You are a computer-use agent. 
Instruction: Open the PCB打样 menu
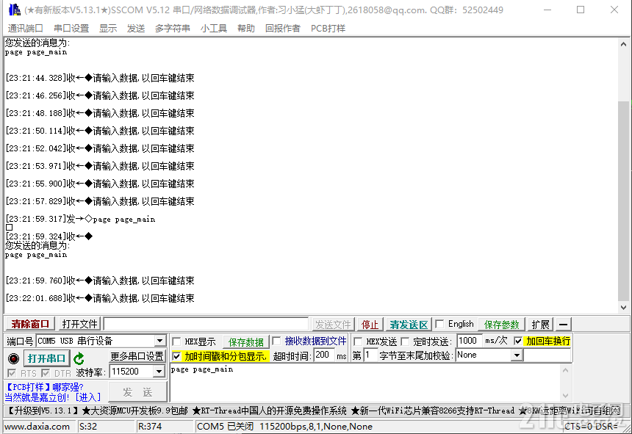click(328, 28)
